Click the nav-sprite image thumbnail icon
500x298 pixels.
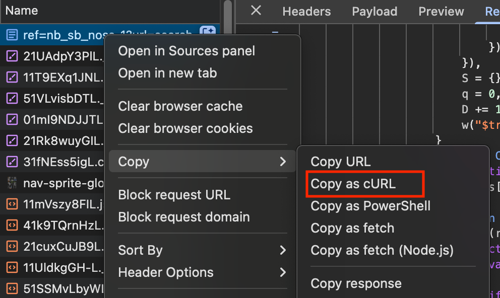11,183
